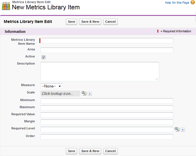Click the bottom Save button
The height and width of the screenshot is (156, 196).
pos(71,151)
